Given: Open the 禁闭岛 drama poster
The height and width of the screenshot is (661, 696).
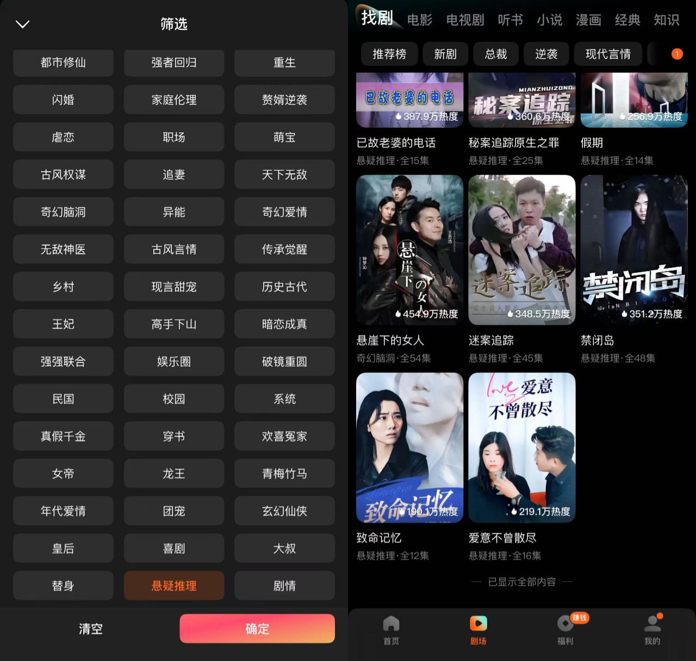Looking at the screenshot, I should [x=634, y=250].
